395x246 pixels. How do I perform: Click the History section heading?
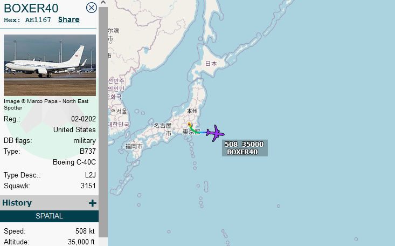(17, 203)
